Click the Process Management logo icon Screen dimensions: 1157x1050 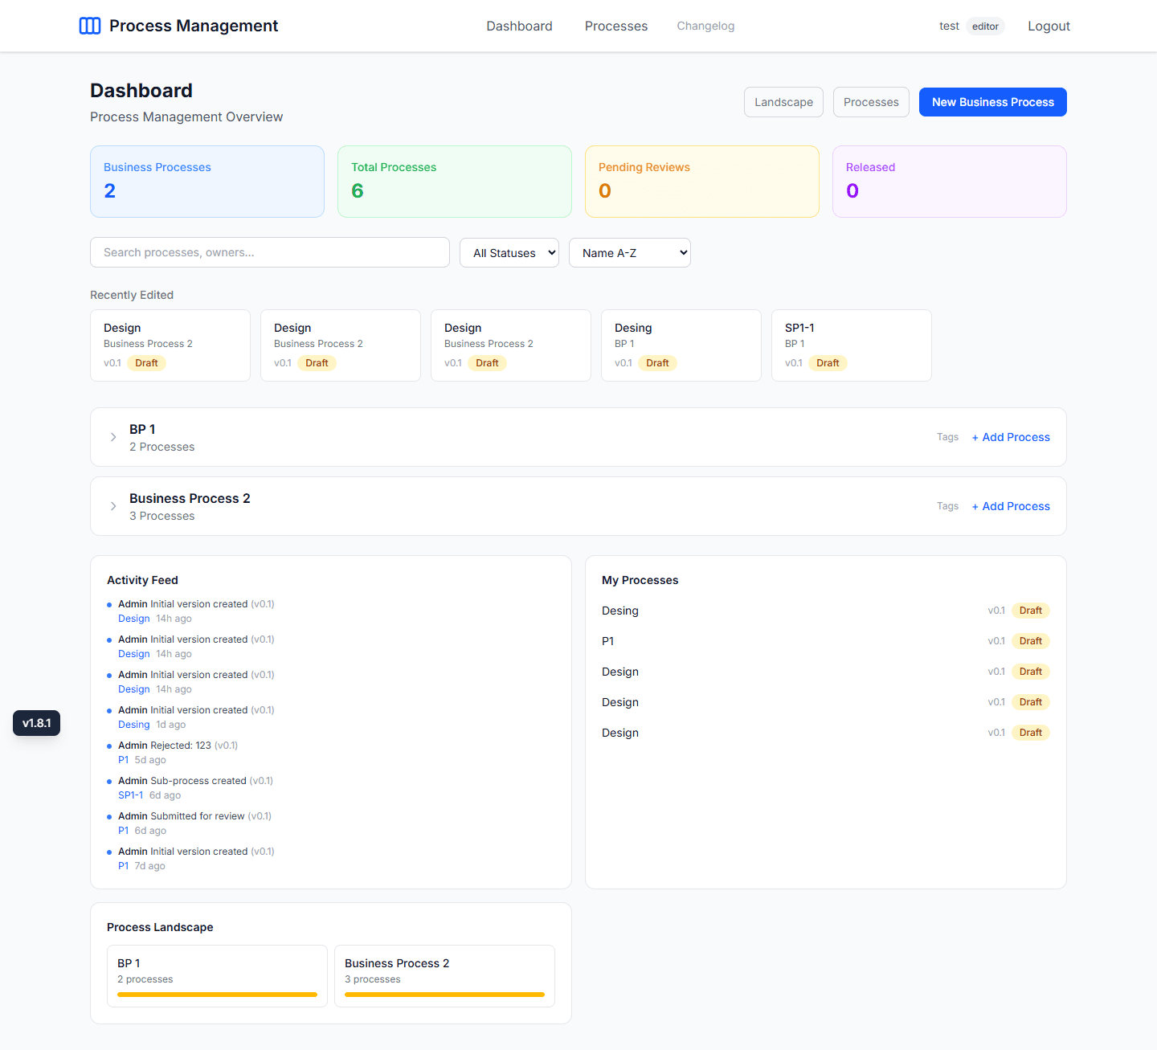coord(90,26)
